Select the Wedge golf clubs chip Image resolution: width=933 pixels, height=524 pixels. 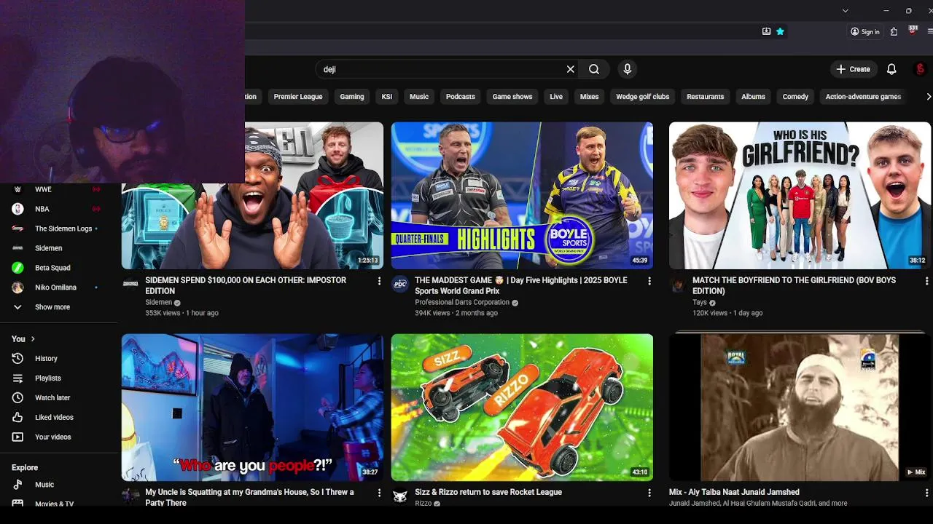point(643,96)
